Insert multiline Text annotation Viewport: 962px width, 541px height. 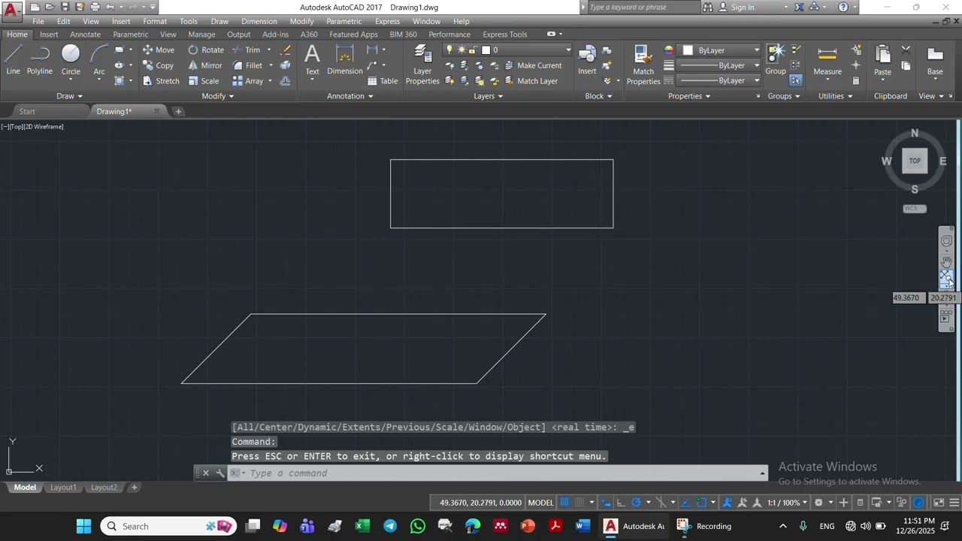click(312, 60)
